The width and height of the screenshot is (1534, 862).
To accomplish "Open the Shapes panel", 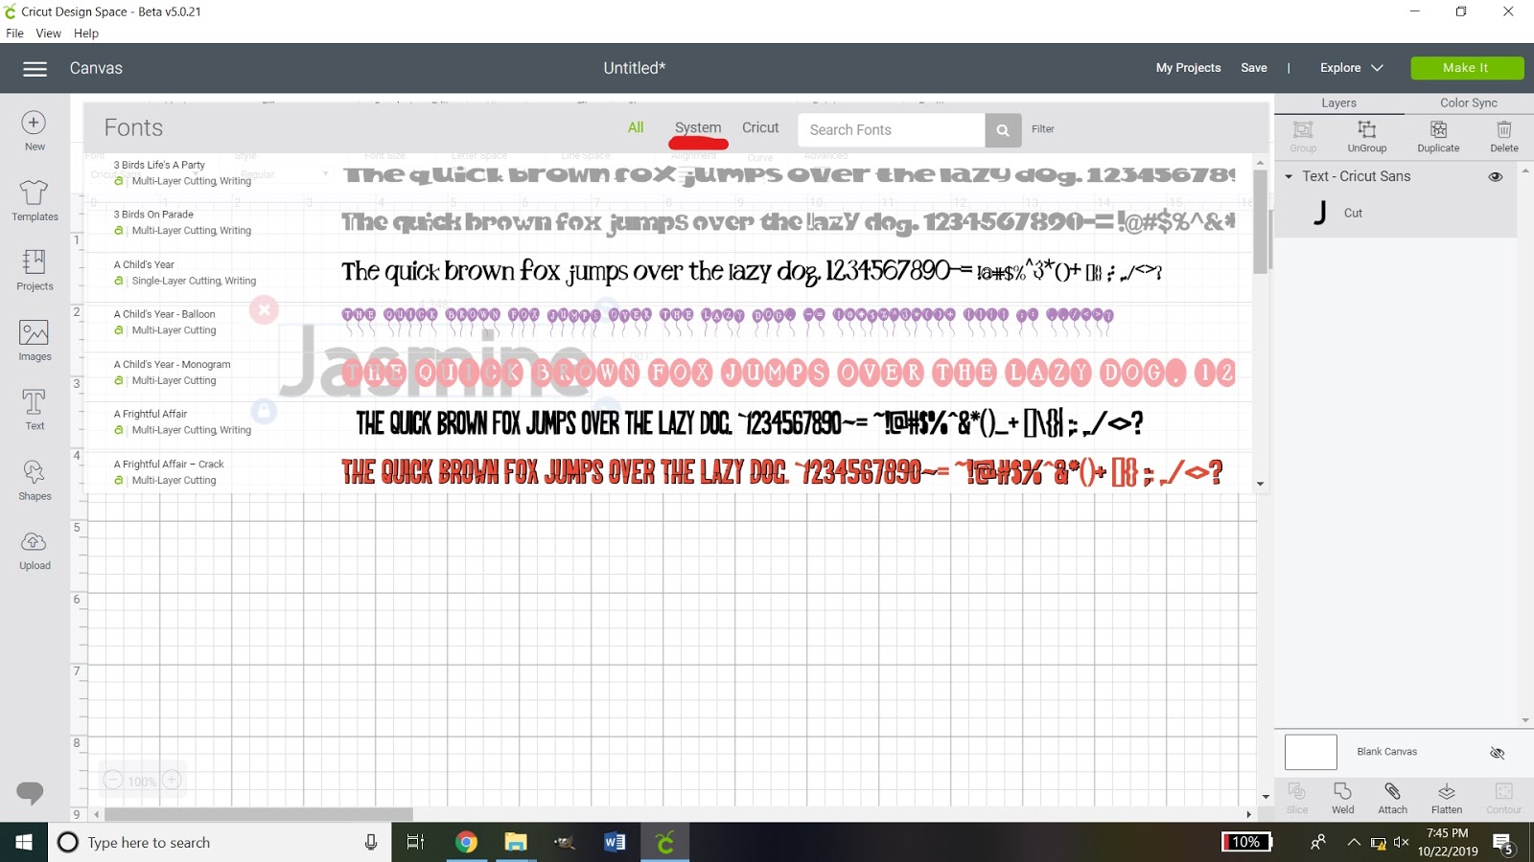I will [35, 480].
